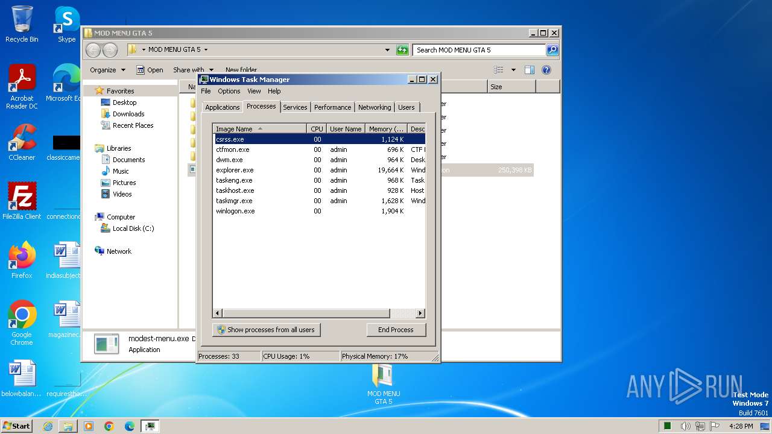Open Task Manager Help menu
Screen dimensions: 772x434
point(274,91)
